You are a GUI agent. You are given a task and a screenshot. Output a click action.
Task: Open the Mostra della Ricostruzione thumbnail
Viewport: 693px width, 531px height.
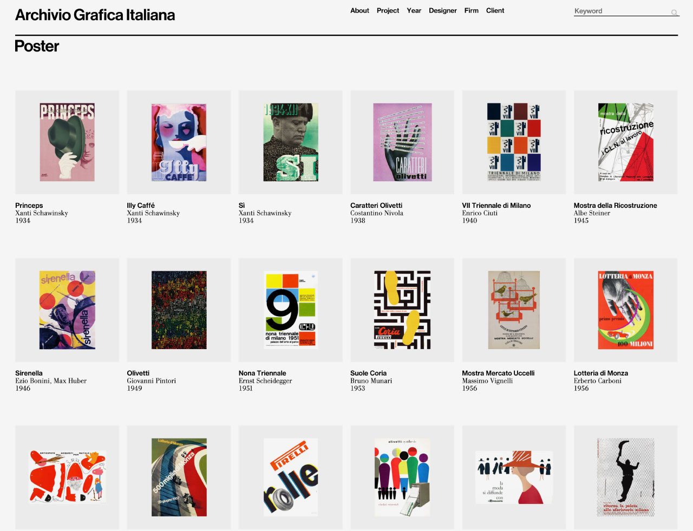626,142
